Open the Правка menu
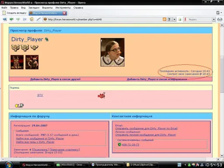Viewport: 224px width, 168px height. click(14, 7)
